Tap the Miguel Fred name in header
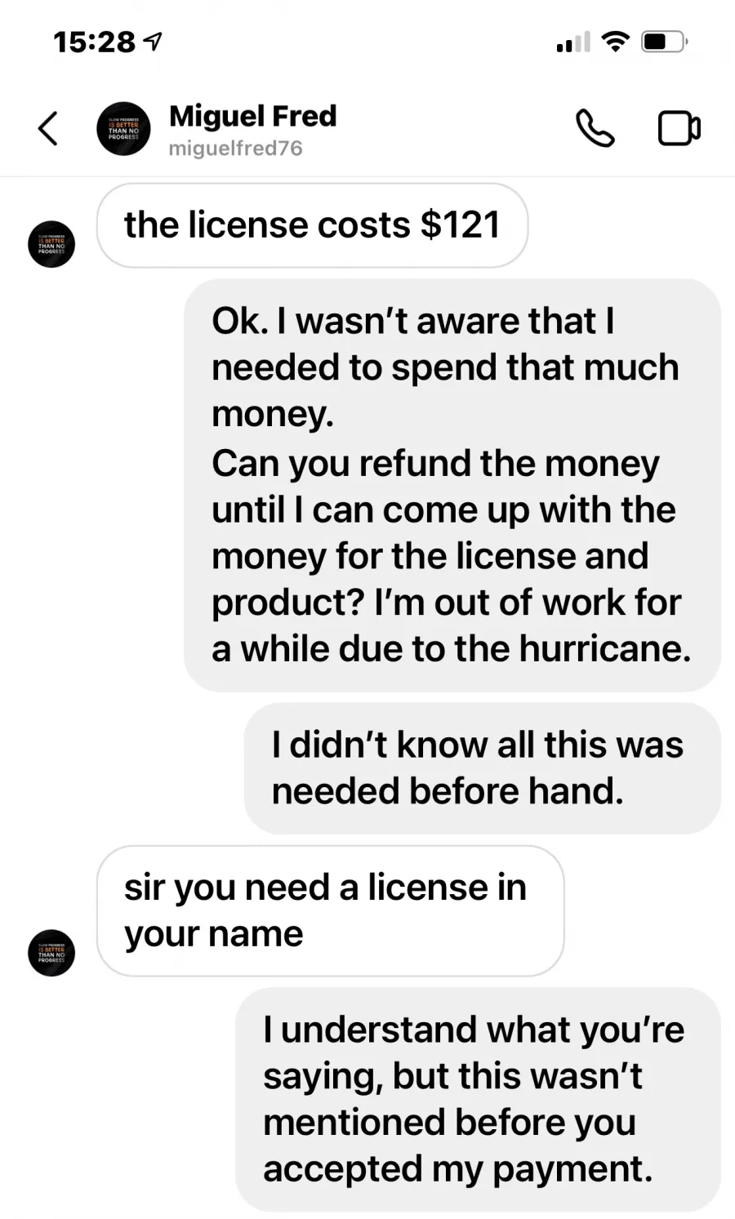Viewport: 735px width, 1219px height. click(252, 116)
